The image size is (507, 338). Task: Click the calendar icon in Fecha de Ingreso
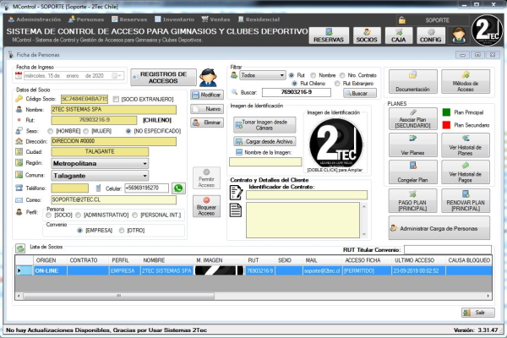[19, 76]
